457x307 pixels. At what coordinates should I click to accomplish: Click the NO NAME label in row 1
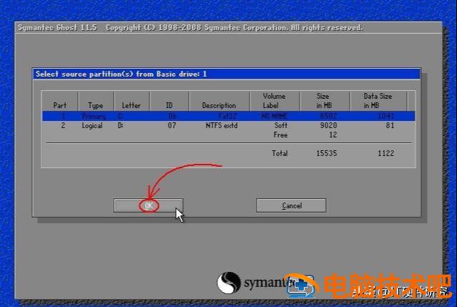(274, 116)
